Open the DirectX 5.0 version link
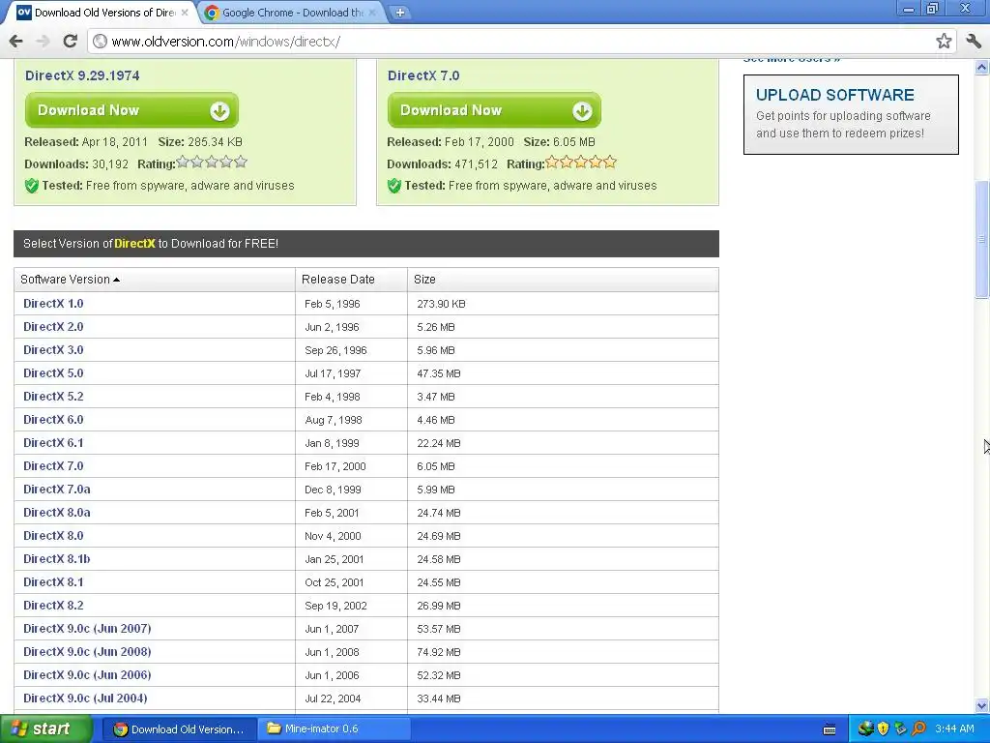 pos(53,373)
